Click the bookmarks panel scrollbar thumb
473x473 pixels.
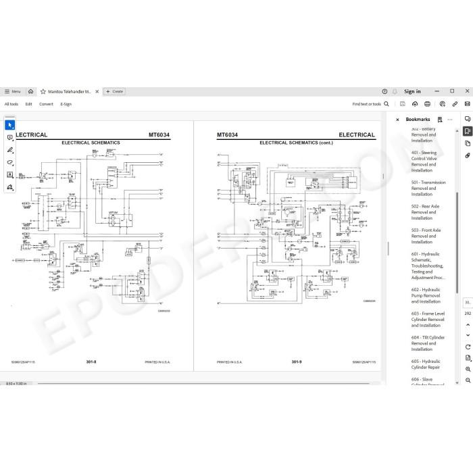(x=457, y=242)
